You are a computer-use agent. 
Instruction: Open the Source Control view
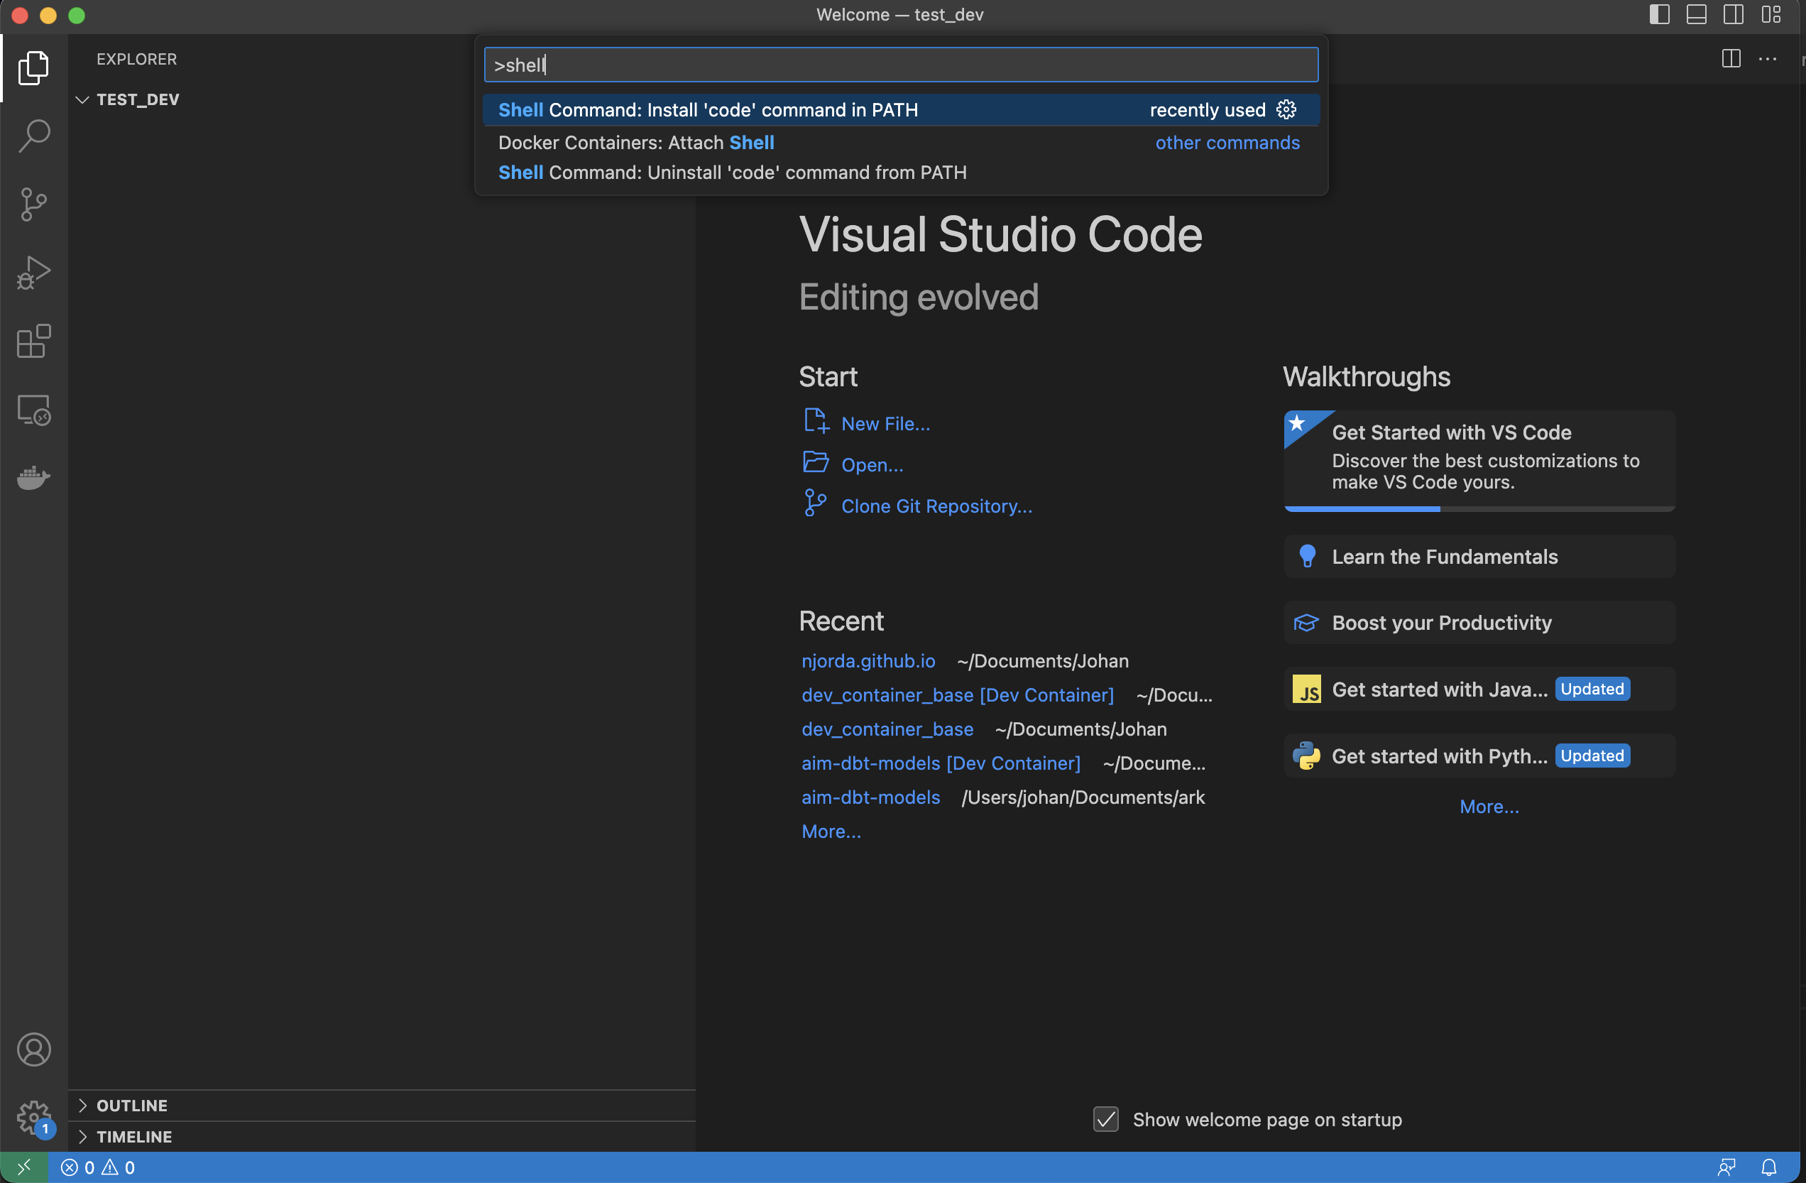[x=33, y=204]
